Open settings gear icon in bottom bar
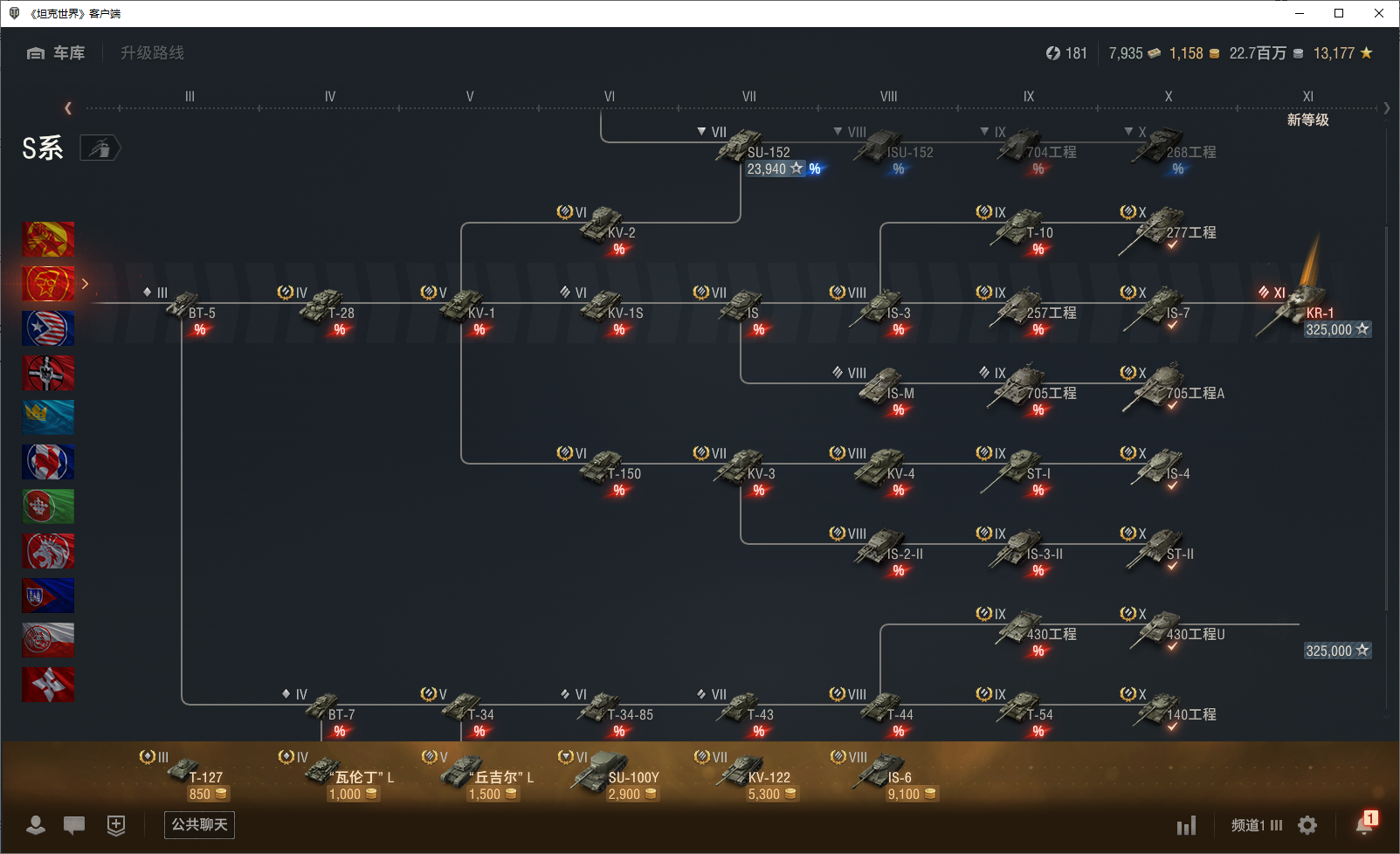This screenshot has height=854, width=1400. [x=1307, y=825]
